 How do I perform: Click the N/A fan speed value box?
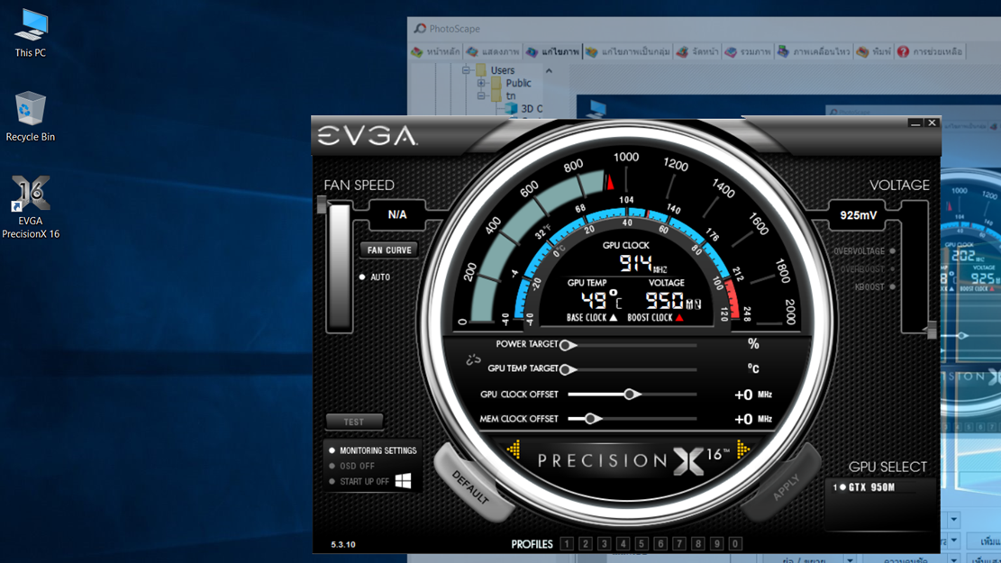(397, 215)
